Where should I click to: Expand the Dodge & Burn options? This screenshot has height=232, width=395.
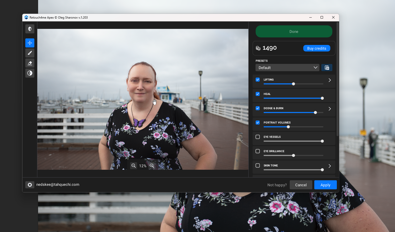tap(330, 109)
